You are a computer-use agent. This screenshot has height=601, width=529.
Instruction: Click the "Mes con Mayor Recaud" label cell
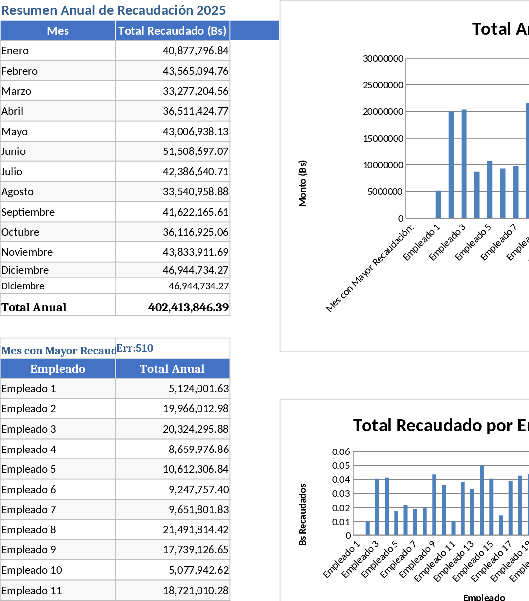click(58, 351)
